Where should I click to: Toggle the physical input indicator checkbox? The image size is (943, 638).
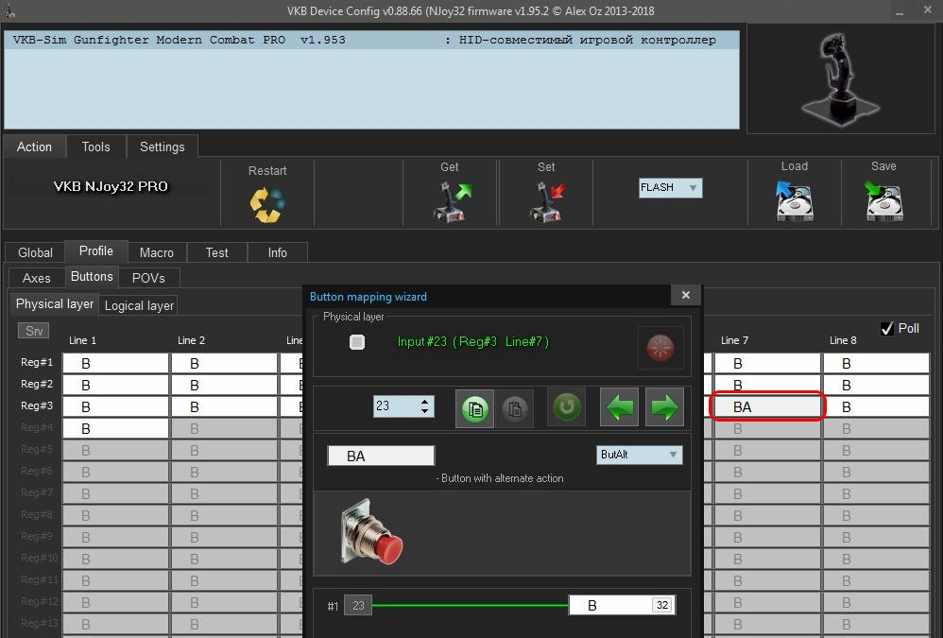(357, 342)
